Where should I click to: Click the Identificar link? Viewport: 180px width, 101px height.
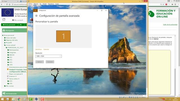click(x=39, y=49)
